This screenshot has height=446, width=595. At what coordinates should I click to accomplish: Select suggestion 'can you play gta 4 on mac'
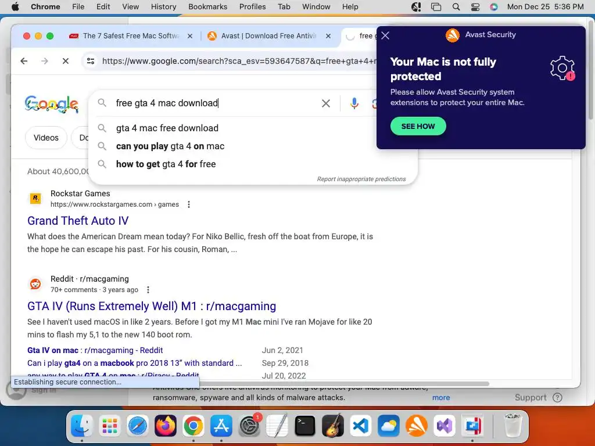click(170, 146)
